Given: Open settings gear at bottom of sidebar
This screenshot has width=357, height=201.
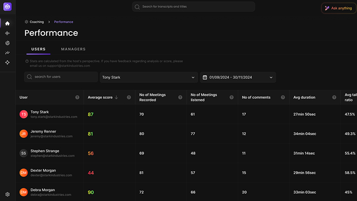Looking at the screenshot, I should [7, 194].
